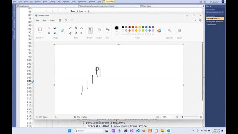The height and width of the screenshot is (134, 238).
Task: Save the Paint drawing
Action: click(60, 20)
